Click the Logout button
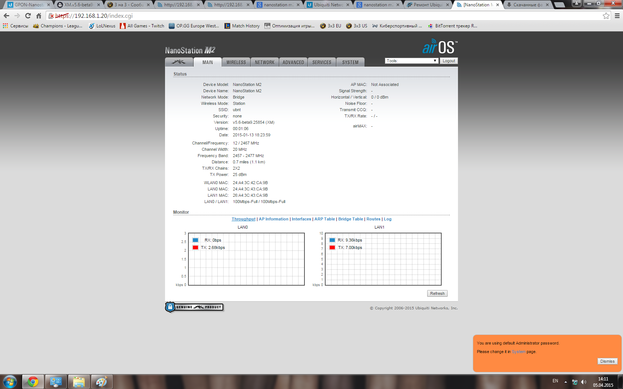 [x=449, y=61]
